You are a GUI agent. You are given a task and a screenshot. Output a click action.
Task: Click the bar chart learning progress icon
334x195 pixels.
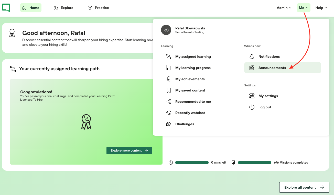[x=169, y=68]
